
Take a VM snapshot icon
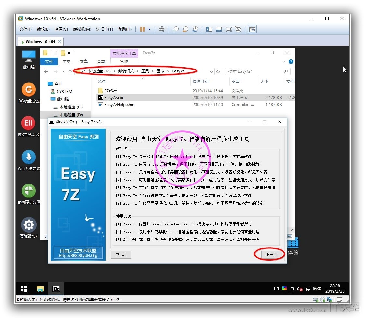click(x=176, y=29)
